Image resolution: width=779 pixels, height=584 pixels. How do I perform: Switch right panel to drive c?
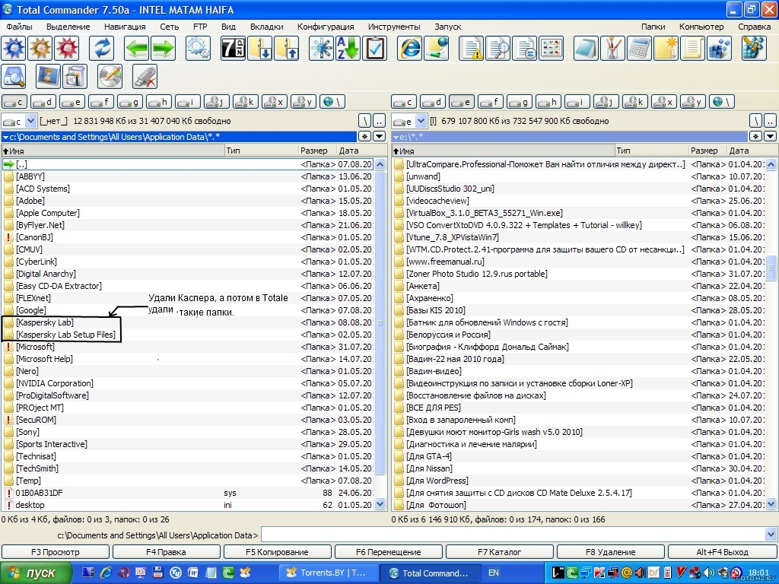click(404, 102)
